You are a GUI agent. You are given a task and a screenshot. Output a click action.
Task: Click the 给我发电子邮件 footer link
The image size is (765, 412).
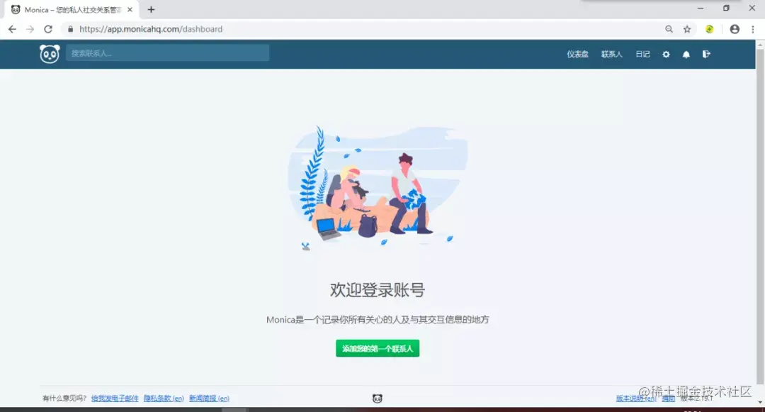click(x=115, y=399)
